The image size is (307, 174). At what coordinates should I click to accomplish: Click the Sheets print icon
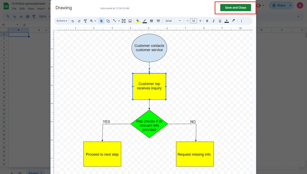pyautogui.click(x=28, y=16)
